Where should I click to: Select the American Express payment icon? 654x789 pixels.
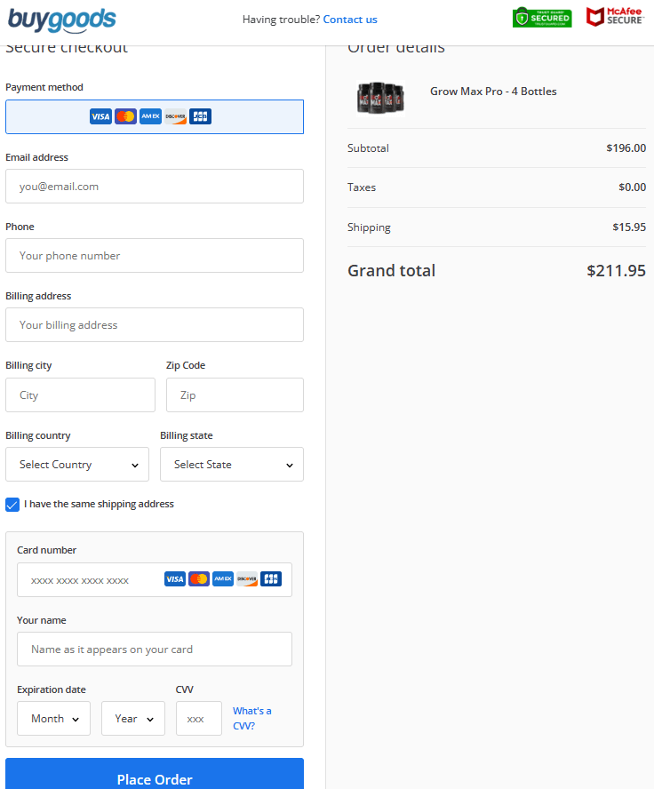[x=150, y=116]
